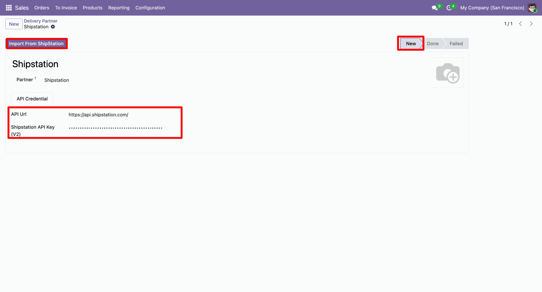Click the Partner field label
Screen dimensions: 542x292
coord(25,80)
